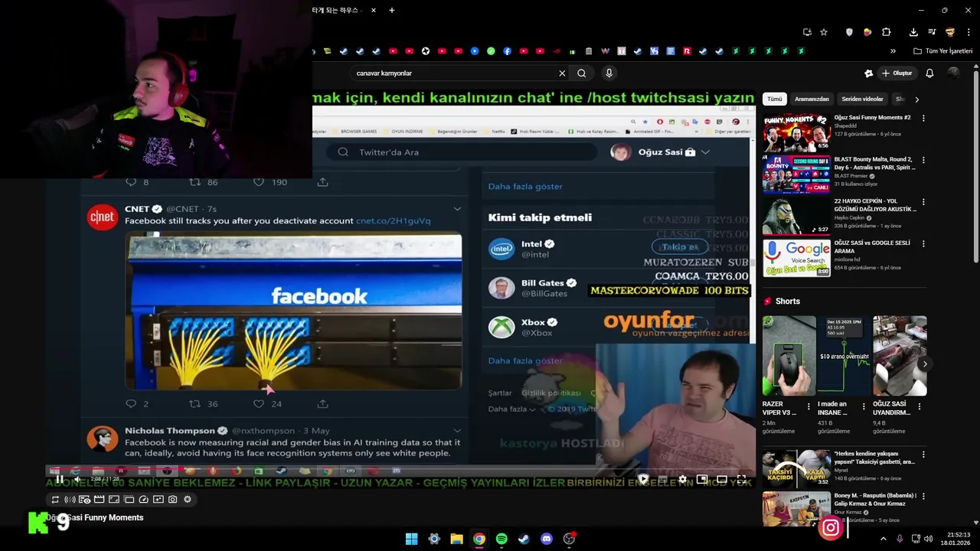
Task: Open Spotify from the taskbar
Action: point(501,539)
